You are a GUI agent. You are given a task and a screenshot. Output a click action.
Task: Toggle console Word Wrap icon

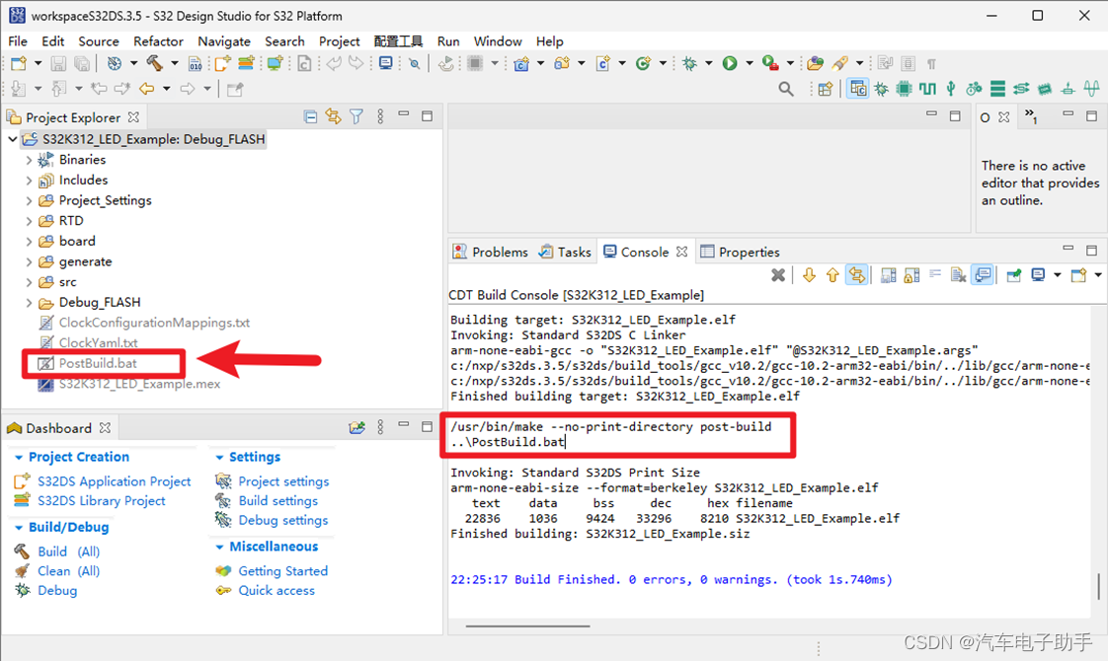point(935,275)
